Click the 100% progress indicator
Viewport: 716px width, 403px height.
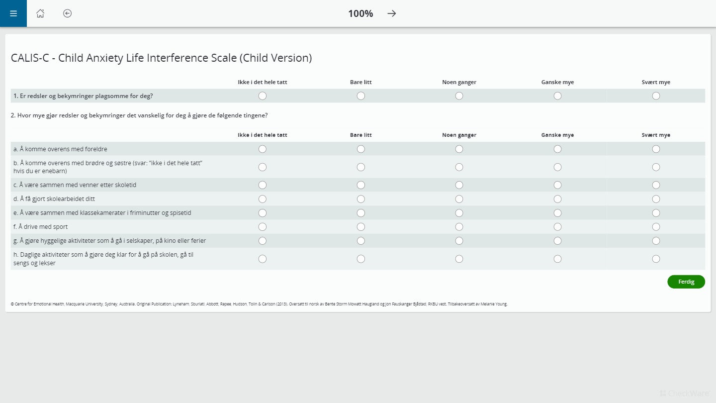tap(360, 13)
